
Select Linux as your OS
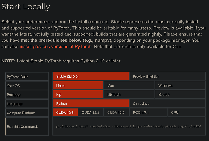tap(78, 86)
